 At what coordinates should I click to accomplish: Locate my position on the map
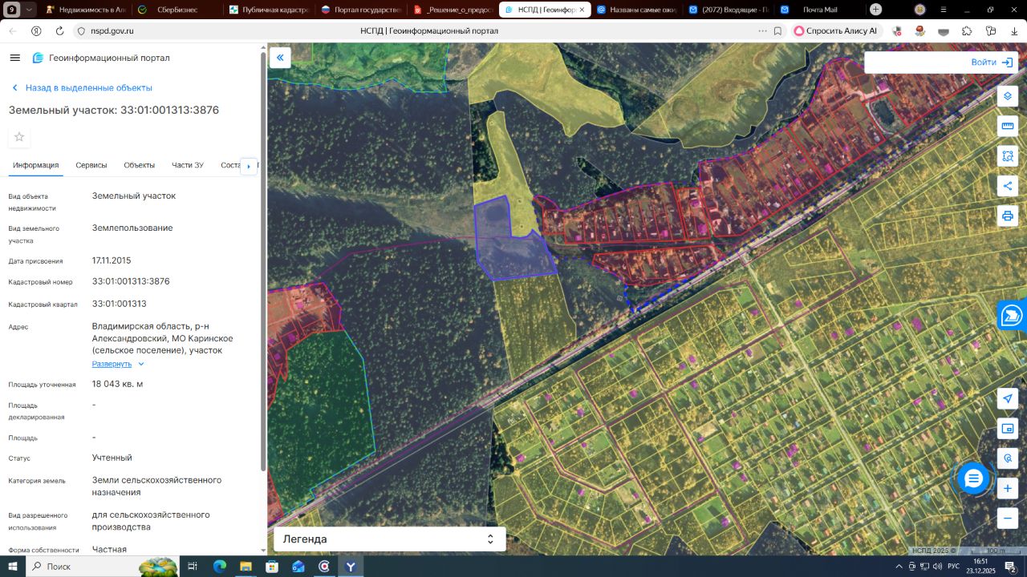(x=1008, y=398)
